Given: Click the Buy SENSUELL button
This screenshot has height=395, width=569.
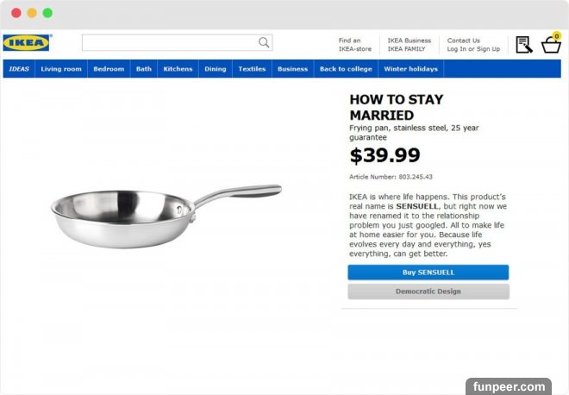Looking at the screenshot, I should (x=428, y=273).
